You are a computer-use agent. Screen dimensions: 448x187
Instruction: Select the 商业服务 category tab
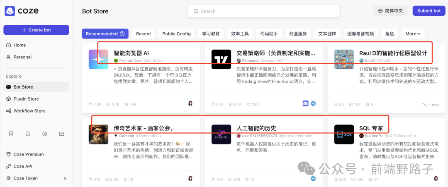click(298, 34)
